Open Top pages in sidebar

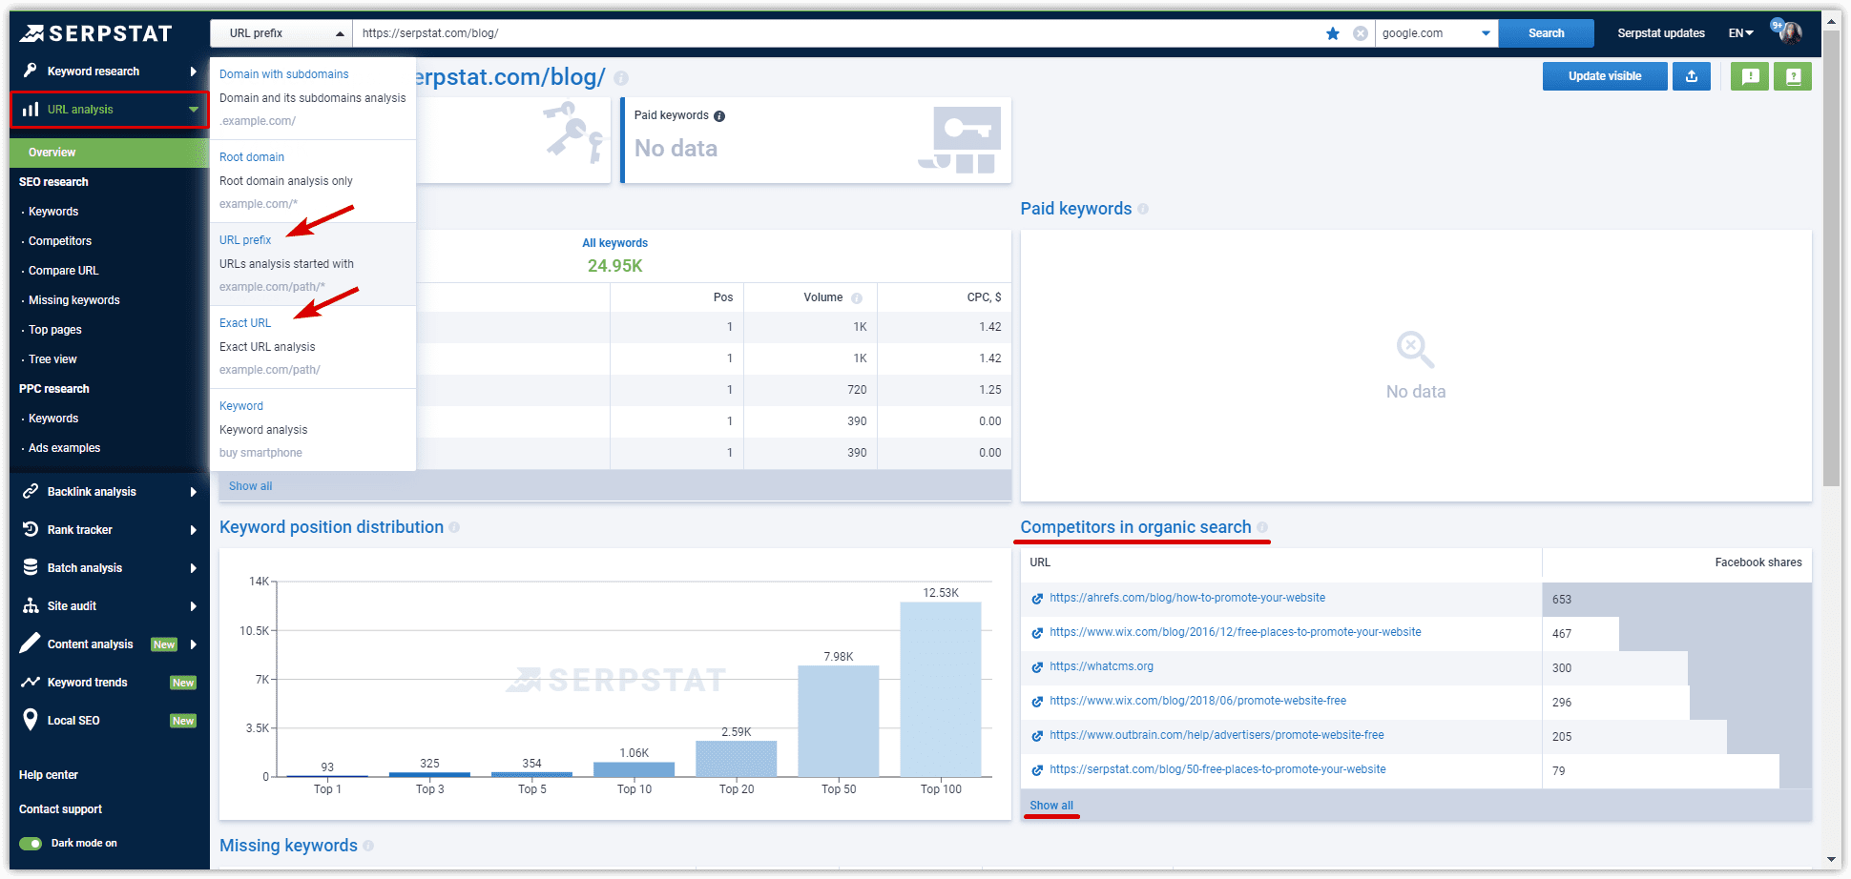click(55, 330)
